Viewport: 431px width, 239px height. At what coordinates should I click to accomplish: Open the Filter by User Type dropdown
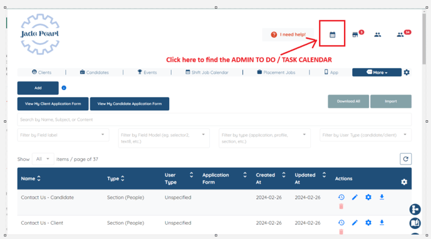(x=366, y=135)
